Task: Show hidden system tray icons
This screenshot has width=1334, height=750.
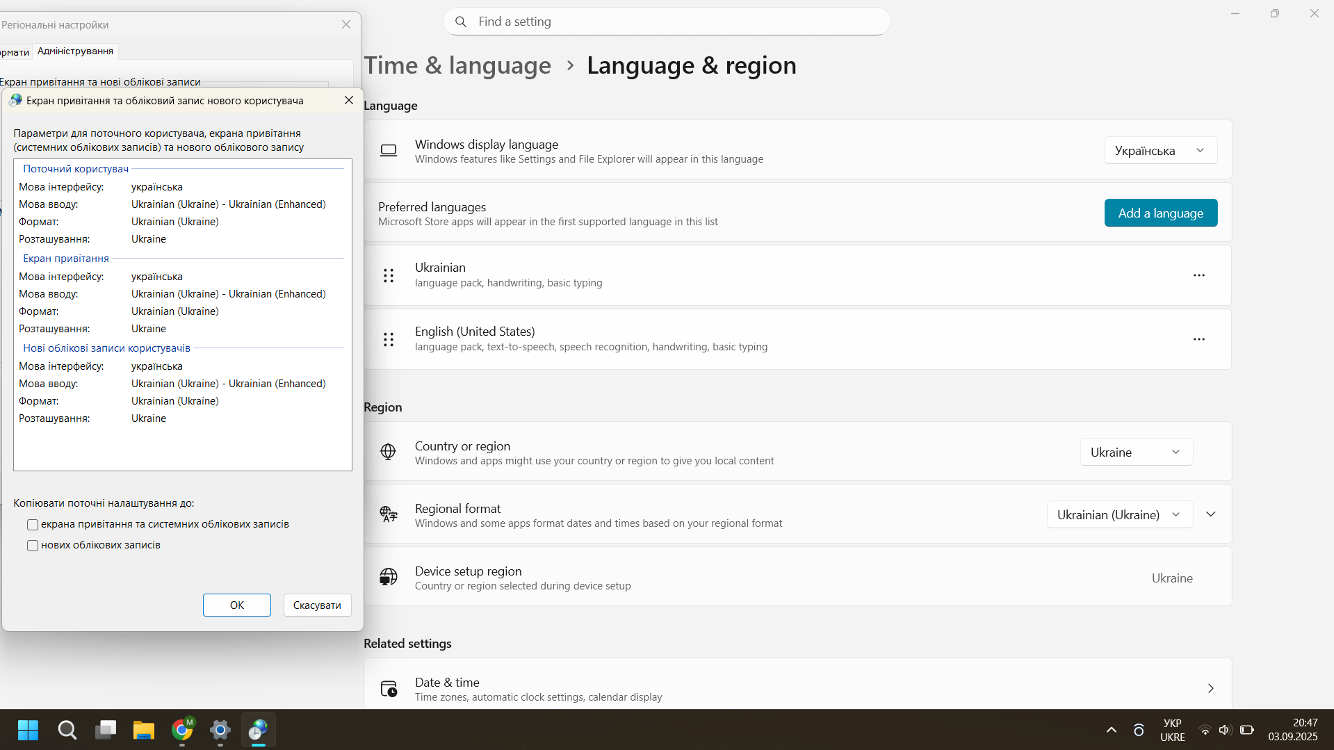Action: coord(1112,730)
